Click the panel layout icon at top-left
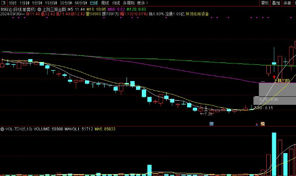The image size is (296, 176). click(3, 3)
